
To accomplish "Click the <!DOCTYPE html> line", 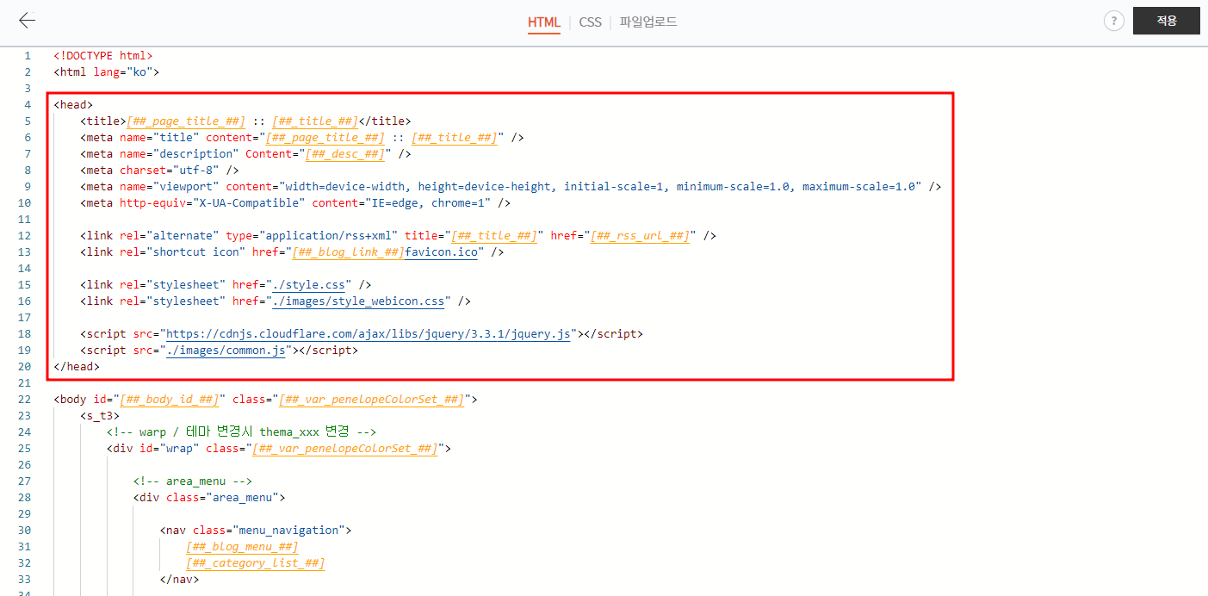I will click(x=102, y=56).
